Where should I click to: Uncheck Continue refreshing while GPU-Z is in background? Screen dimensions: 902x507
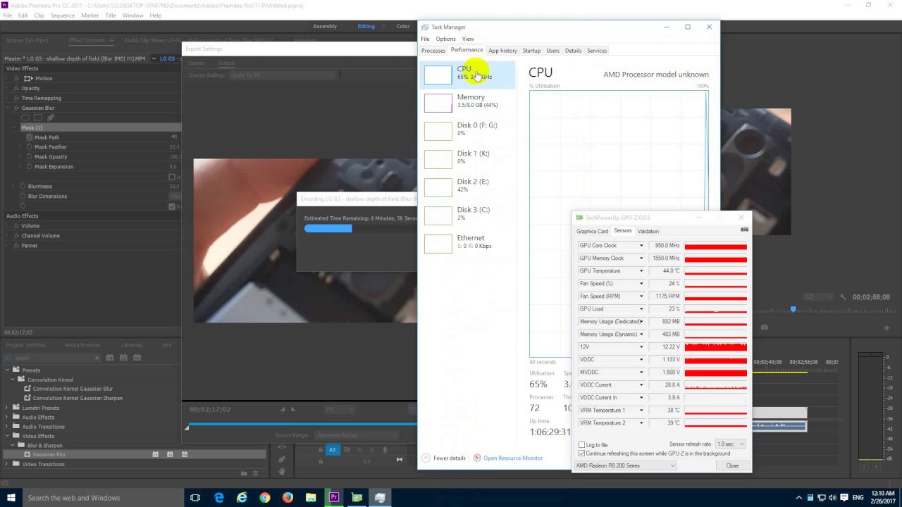click(581, 453)
